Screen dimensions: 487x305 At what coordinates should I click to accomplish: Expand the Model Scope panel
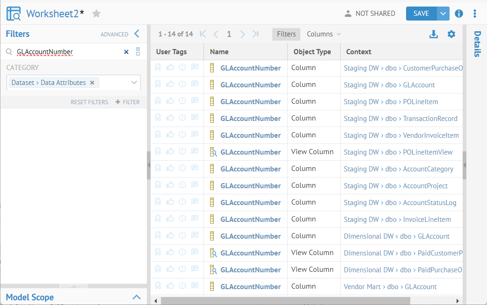pos(136,297)
